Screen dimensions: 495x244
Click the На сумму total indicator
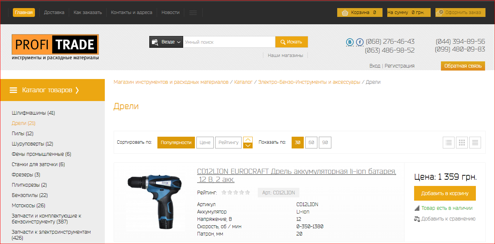click(409, 12)
